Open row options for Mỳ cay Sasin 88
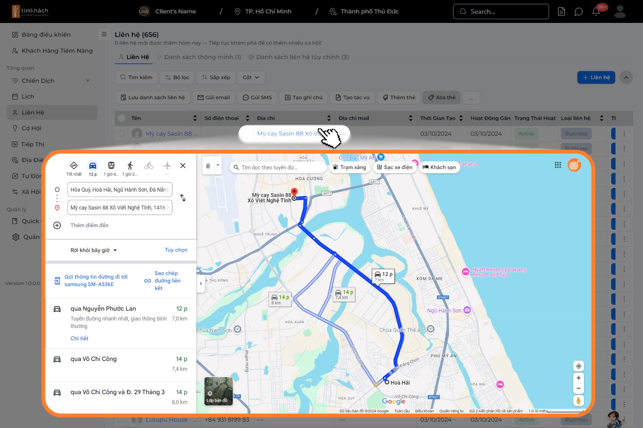This screenshot has height=428, width=643. [624, 134]
